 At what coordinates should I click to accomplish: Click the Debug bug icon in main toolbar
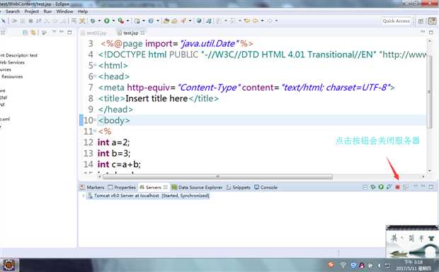coord(93,21)
